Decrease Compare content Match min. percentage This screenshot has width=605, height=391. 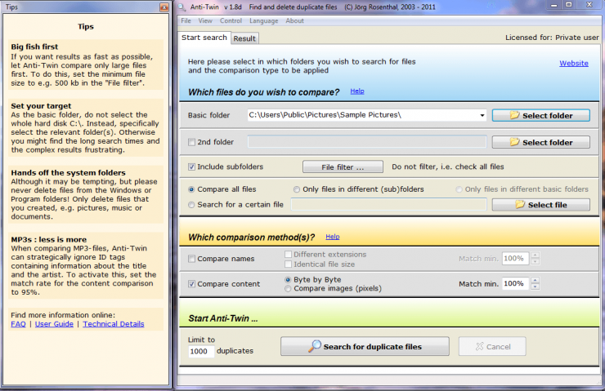(x=536, y=287)
